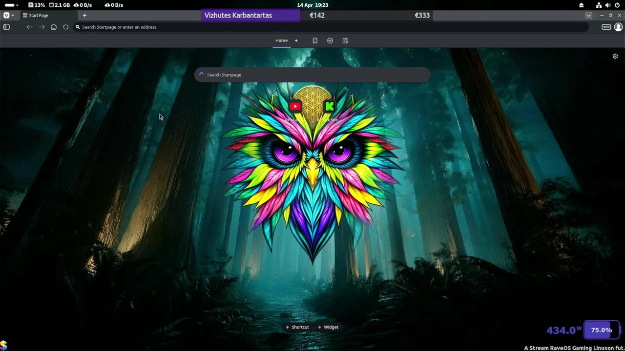Click the Activities workspace indicator
625x351 pixels.
point(11,5)
